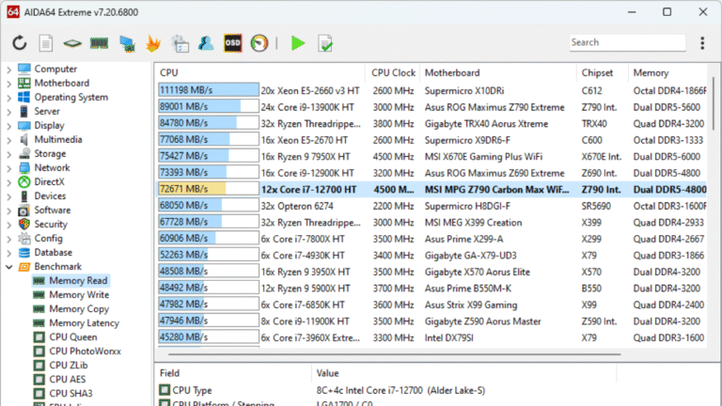Viewport: 722px width, 406px height.
Task: Open the Memory Read benchmark
Action: pyautogui.click(x=78, y=280)
